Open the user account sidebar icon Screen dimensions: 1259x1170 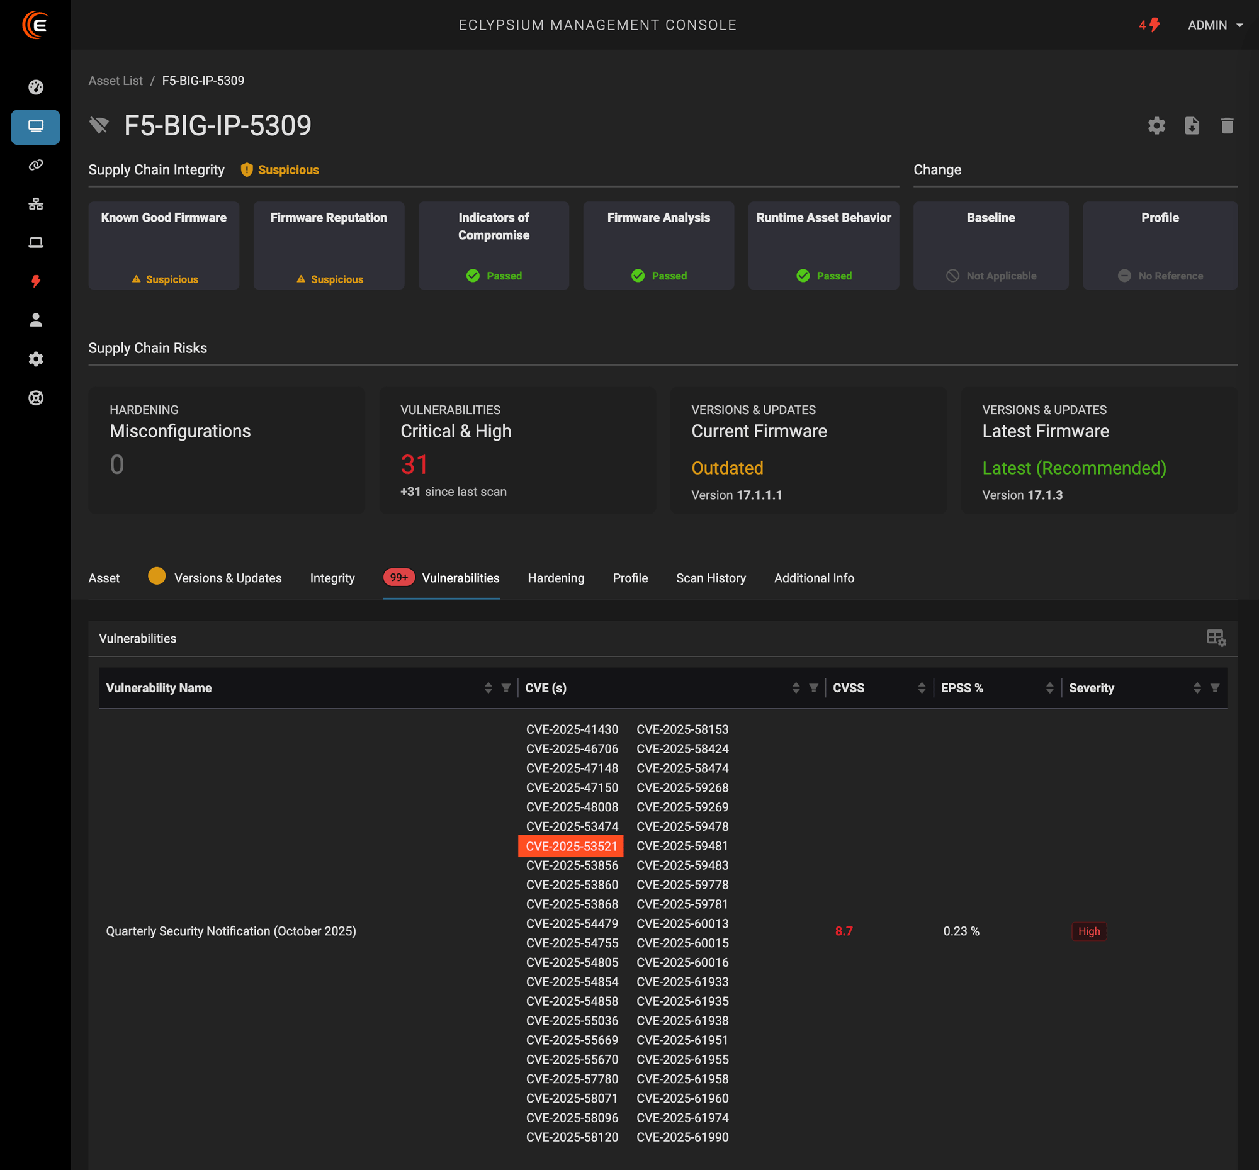click(x=35, y=320)
